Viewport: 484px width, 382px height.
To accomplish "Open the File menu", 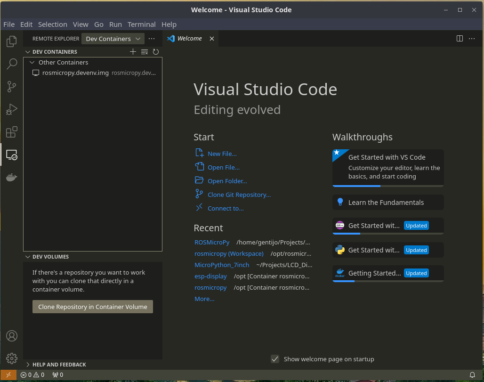I will tap(9, 24).
